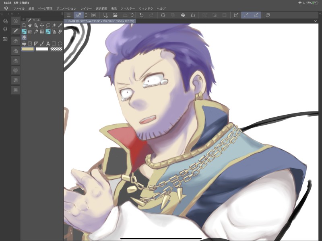The image size is (322, 241).
Task: Toggle snap to ruler
Action: 236,15
